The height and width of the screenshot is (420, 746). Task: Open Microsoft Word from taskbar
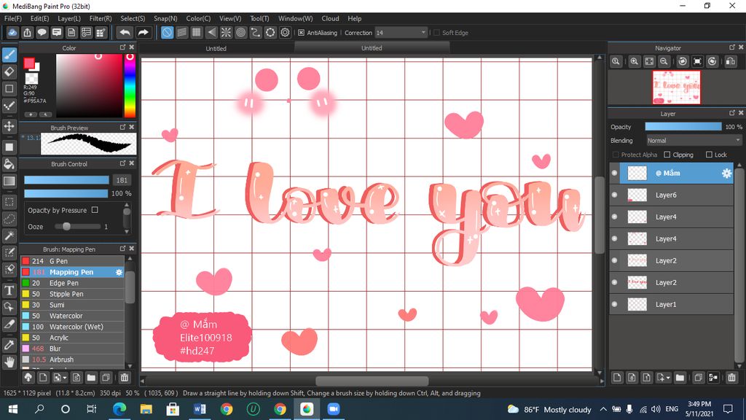click(200, 409)
